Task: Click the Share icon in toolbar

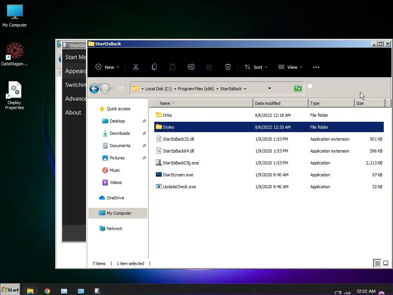Action: [210, 67]
